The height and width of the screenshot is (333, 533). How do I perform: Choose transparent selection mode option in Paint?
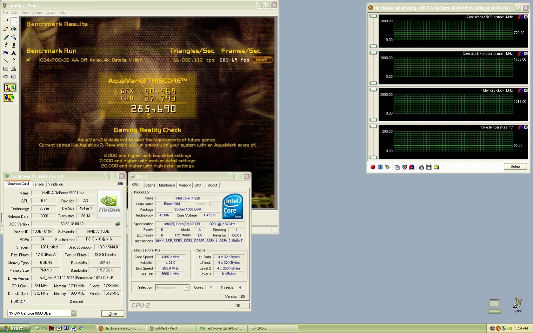click(x=10, y=98)
